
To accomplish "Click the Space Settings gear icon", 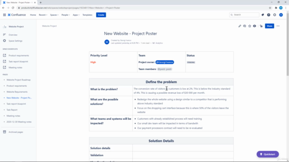I will [5, 41].
